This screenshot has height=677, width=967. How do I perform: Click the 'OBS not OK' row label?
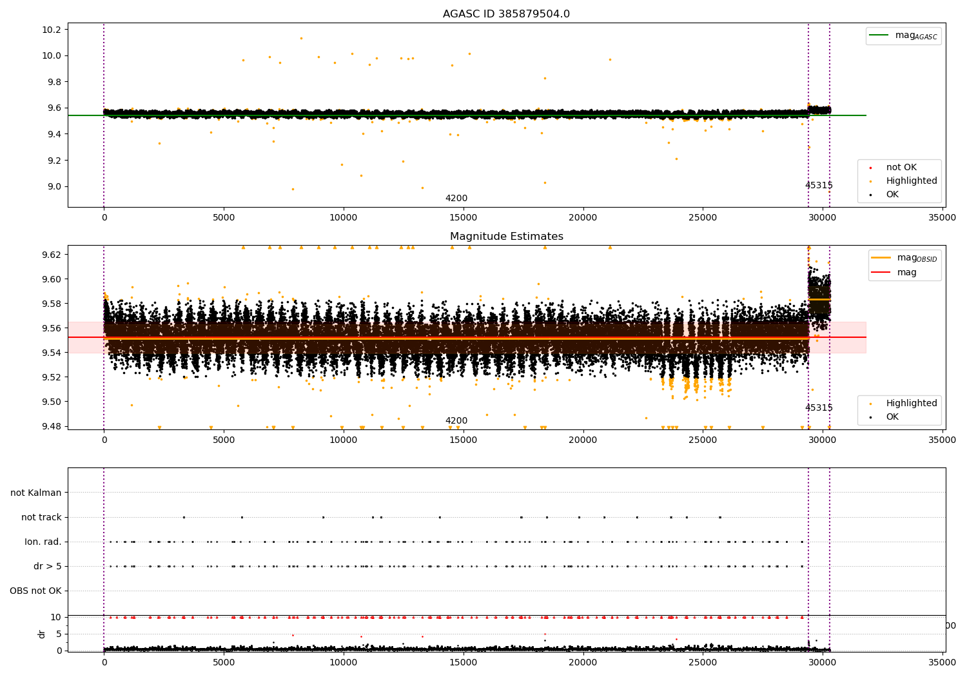click(35, 591)
